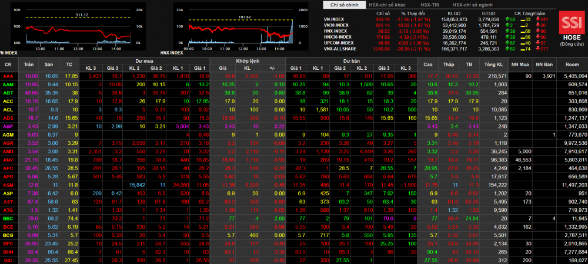The height and width of the screenshot is (264, 588).
Task: Click green up arrow in VN-INDEX row
Action: pyautogui.click(x=507, y=19)
